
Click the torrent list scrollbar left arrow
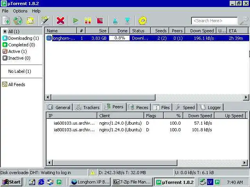[x=48, y=97]
